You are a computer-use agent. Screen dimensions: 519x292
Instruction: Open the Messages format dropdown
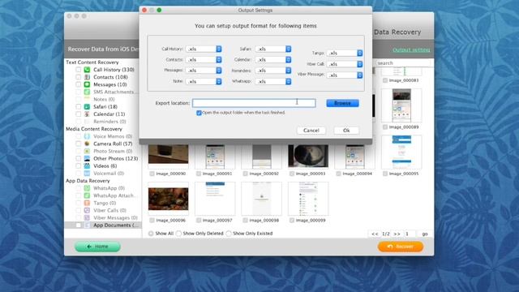[x=204, y=71]
